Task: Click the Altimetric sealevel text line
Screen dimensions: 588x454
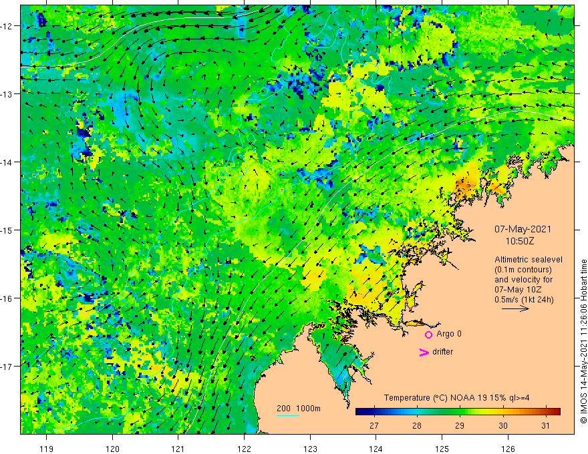Action: point(528,260)
